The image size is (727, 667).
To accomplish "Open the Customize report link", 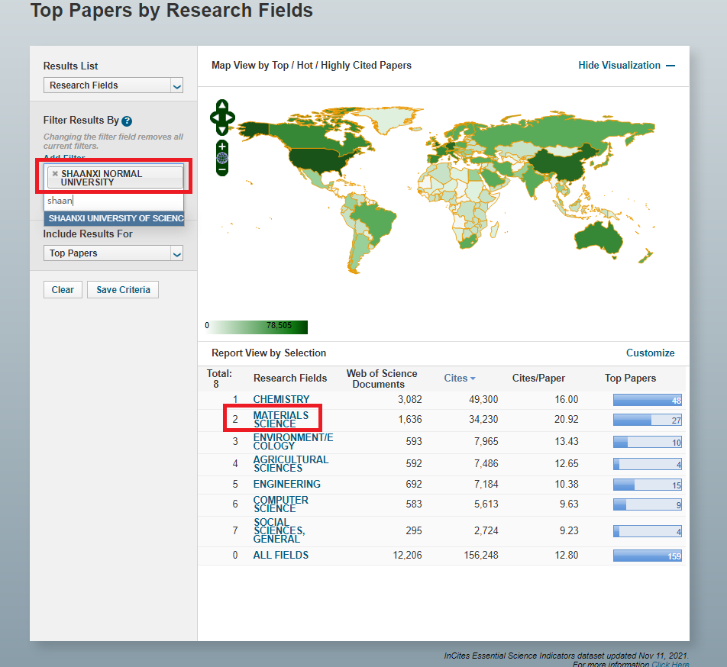I will [650, 353].
